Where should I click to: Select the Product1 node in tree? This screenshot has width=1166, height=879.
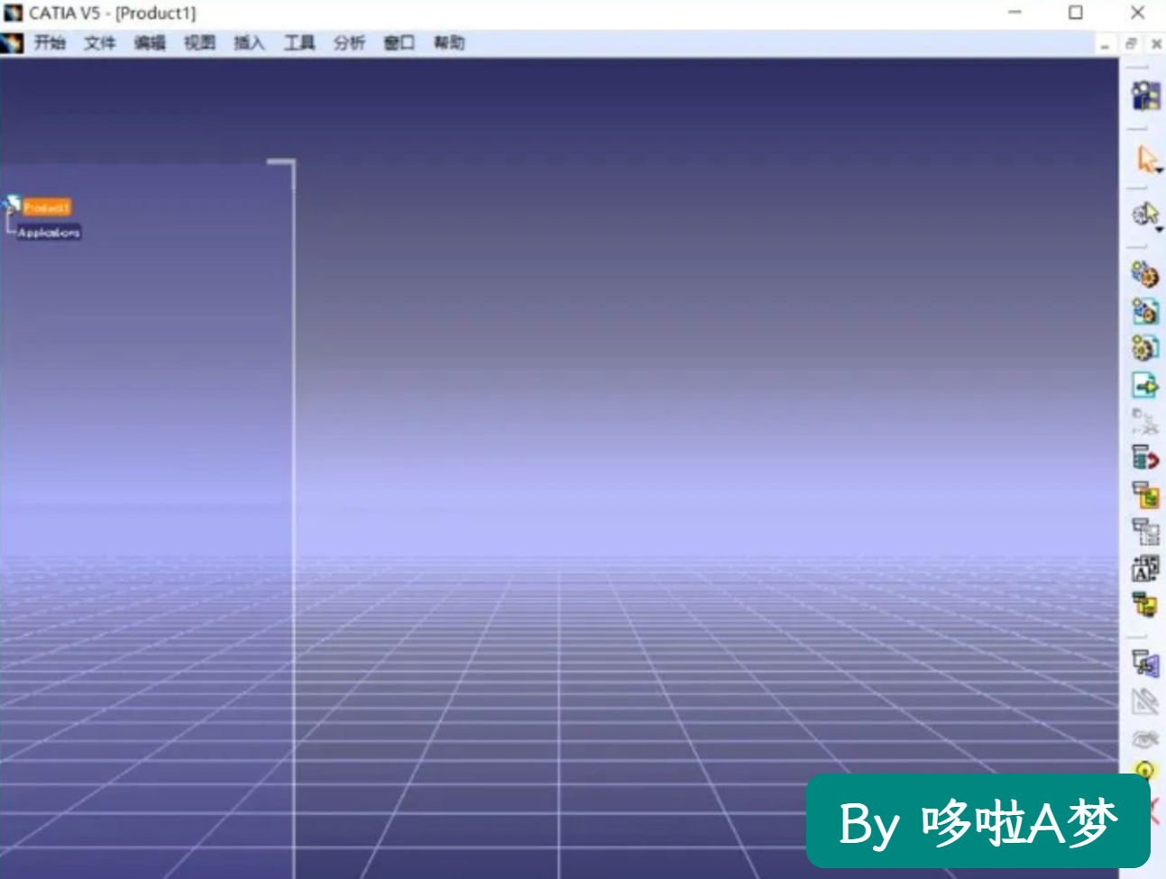click(x=46, y=207)
